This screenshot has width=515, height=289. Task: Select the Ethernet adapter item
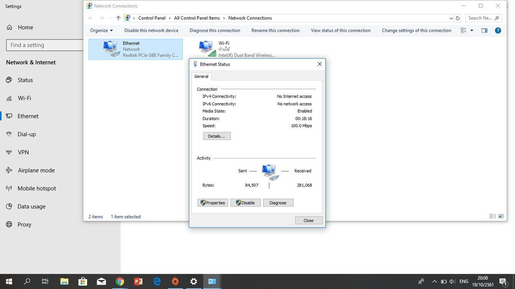pyautogui.click(x=136, y=49)
